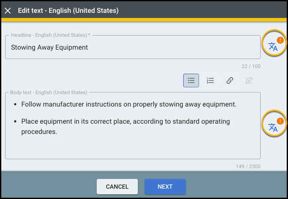The height and width of the screenshot is (199, 288).
Task: Close the Edit text dialog
Action: coord(8,10)
